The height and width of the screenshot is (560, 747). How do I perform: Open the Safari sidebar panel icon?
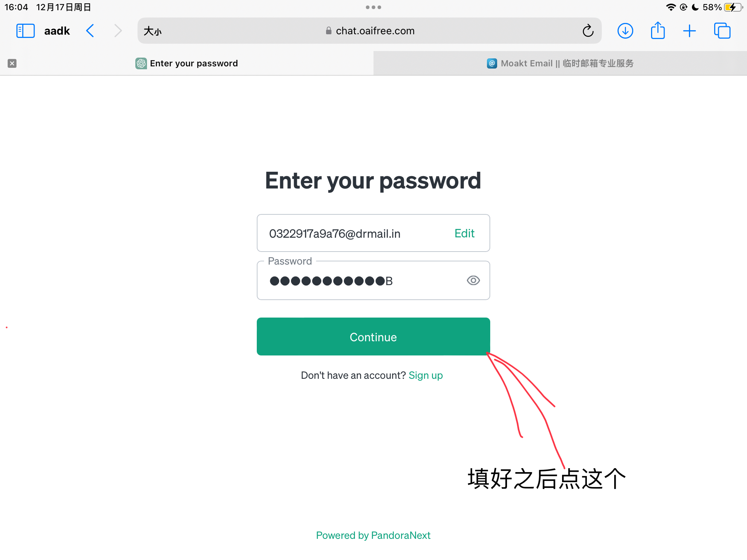pos(26,31)
